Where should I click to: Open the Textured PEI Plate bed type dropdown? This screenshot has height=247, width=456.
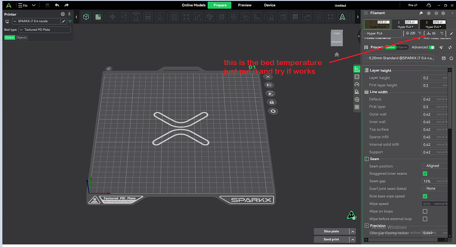[x=44, y=30]
